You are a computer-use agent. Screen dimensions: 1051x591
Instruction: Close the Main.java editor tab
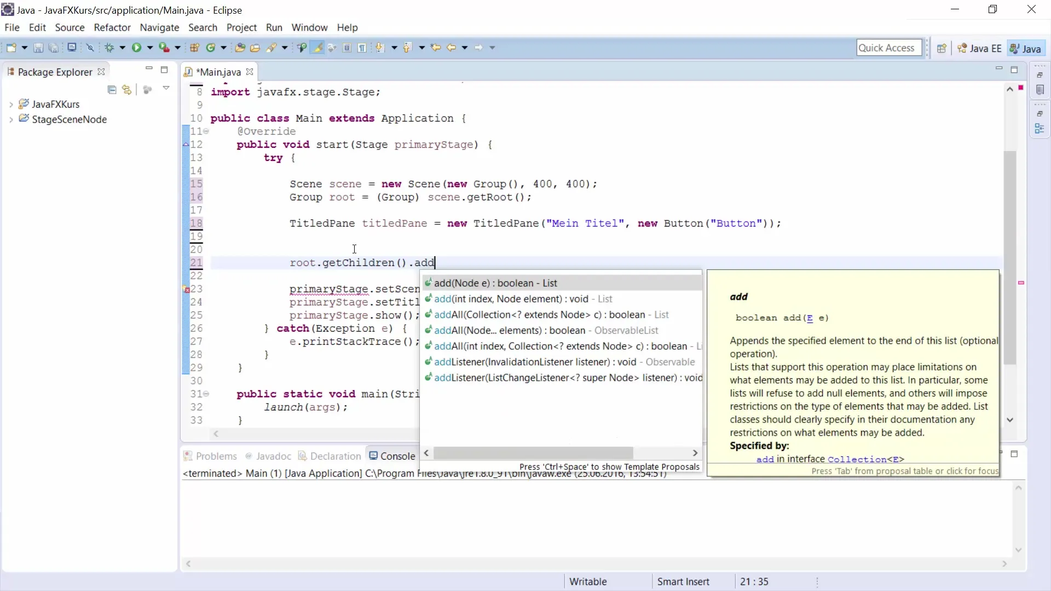[250, 72]
